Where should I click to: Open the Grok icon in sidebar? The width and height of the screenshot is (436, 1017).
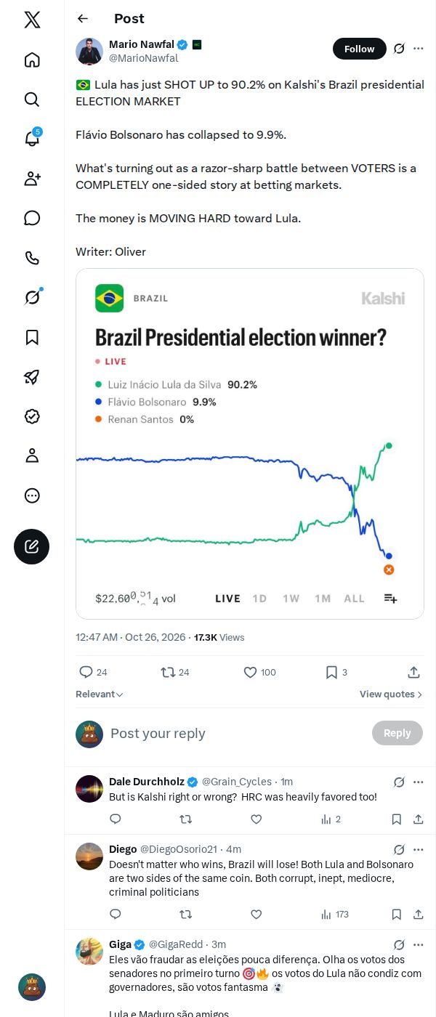click(32, 297)
